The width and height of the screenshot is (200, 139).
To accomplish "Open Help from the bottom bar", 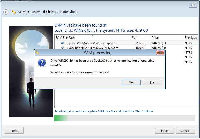I will click(14, 131).
